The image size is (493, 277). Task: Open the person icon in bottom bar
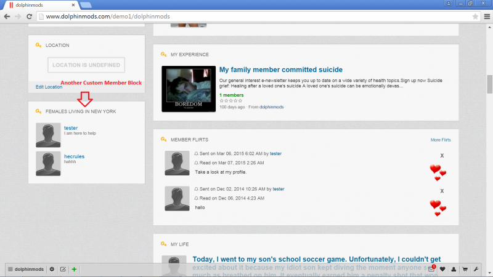(x=454, y=269)
